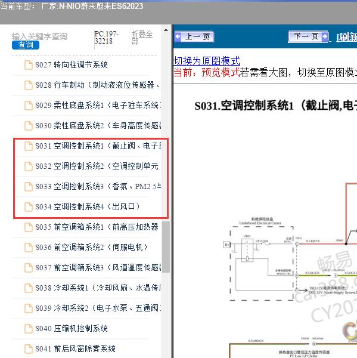Click the 当前：预览模式 status text
This screenshot has width=357, height=358.
click(207, 73)
